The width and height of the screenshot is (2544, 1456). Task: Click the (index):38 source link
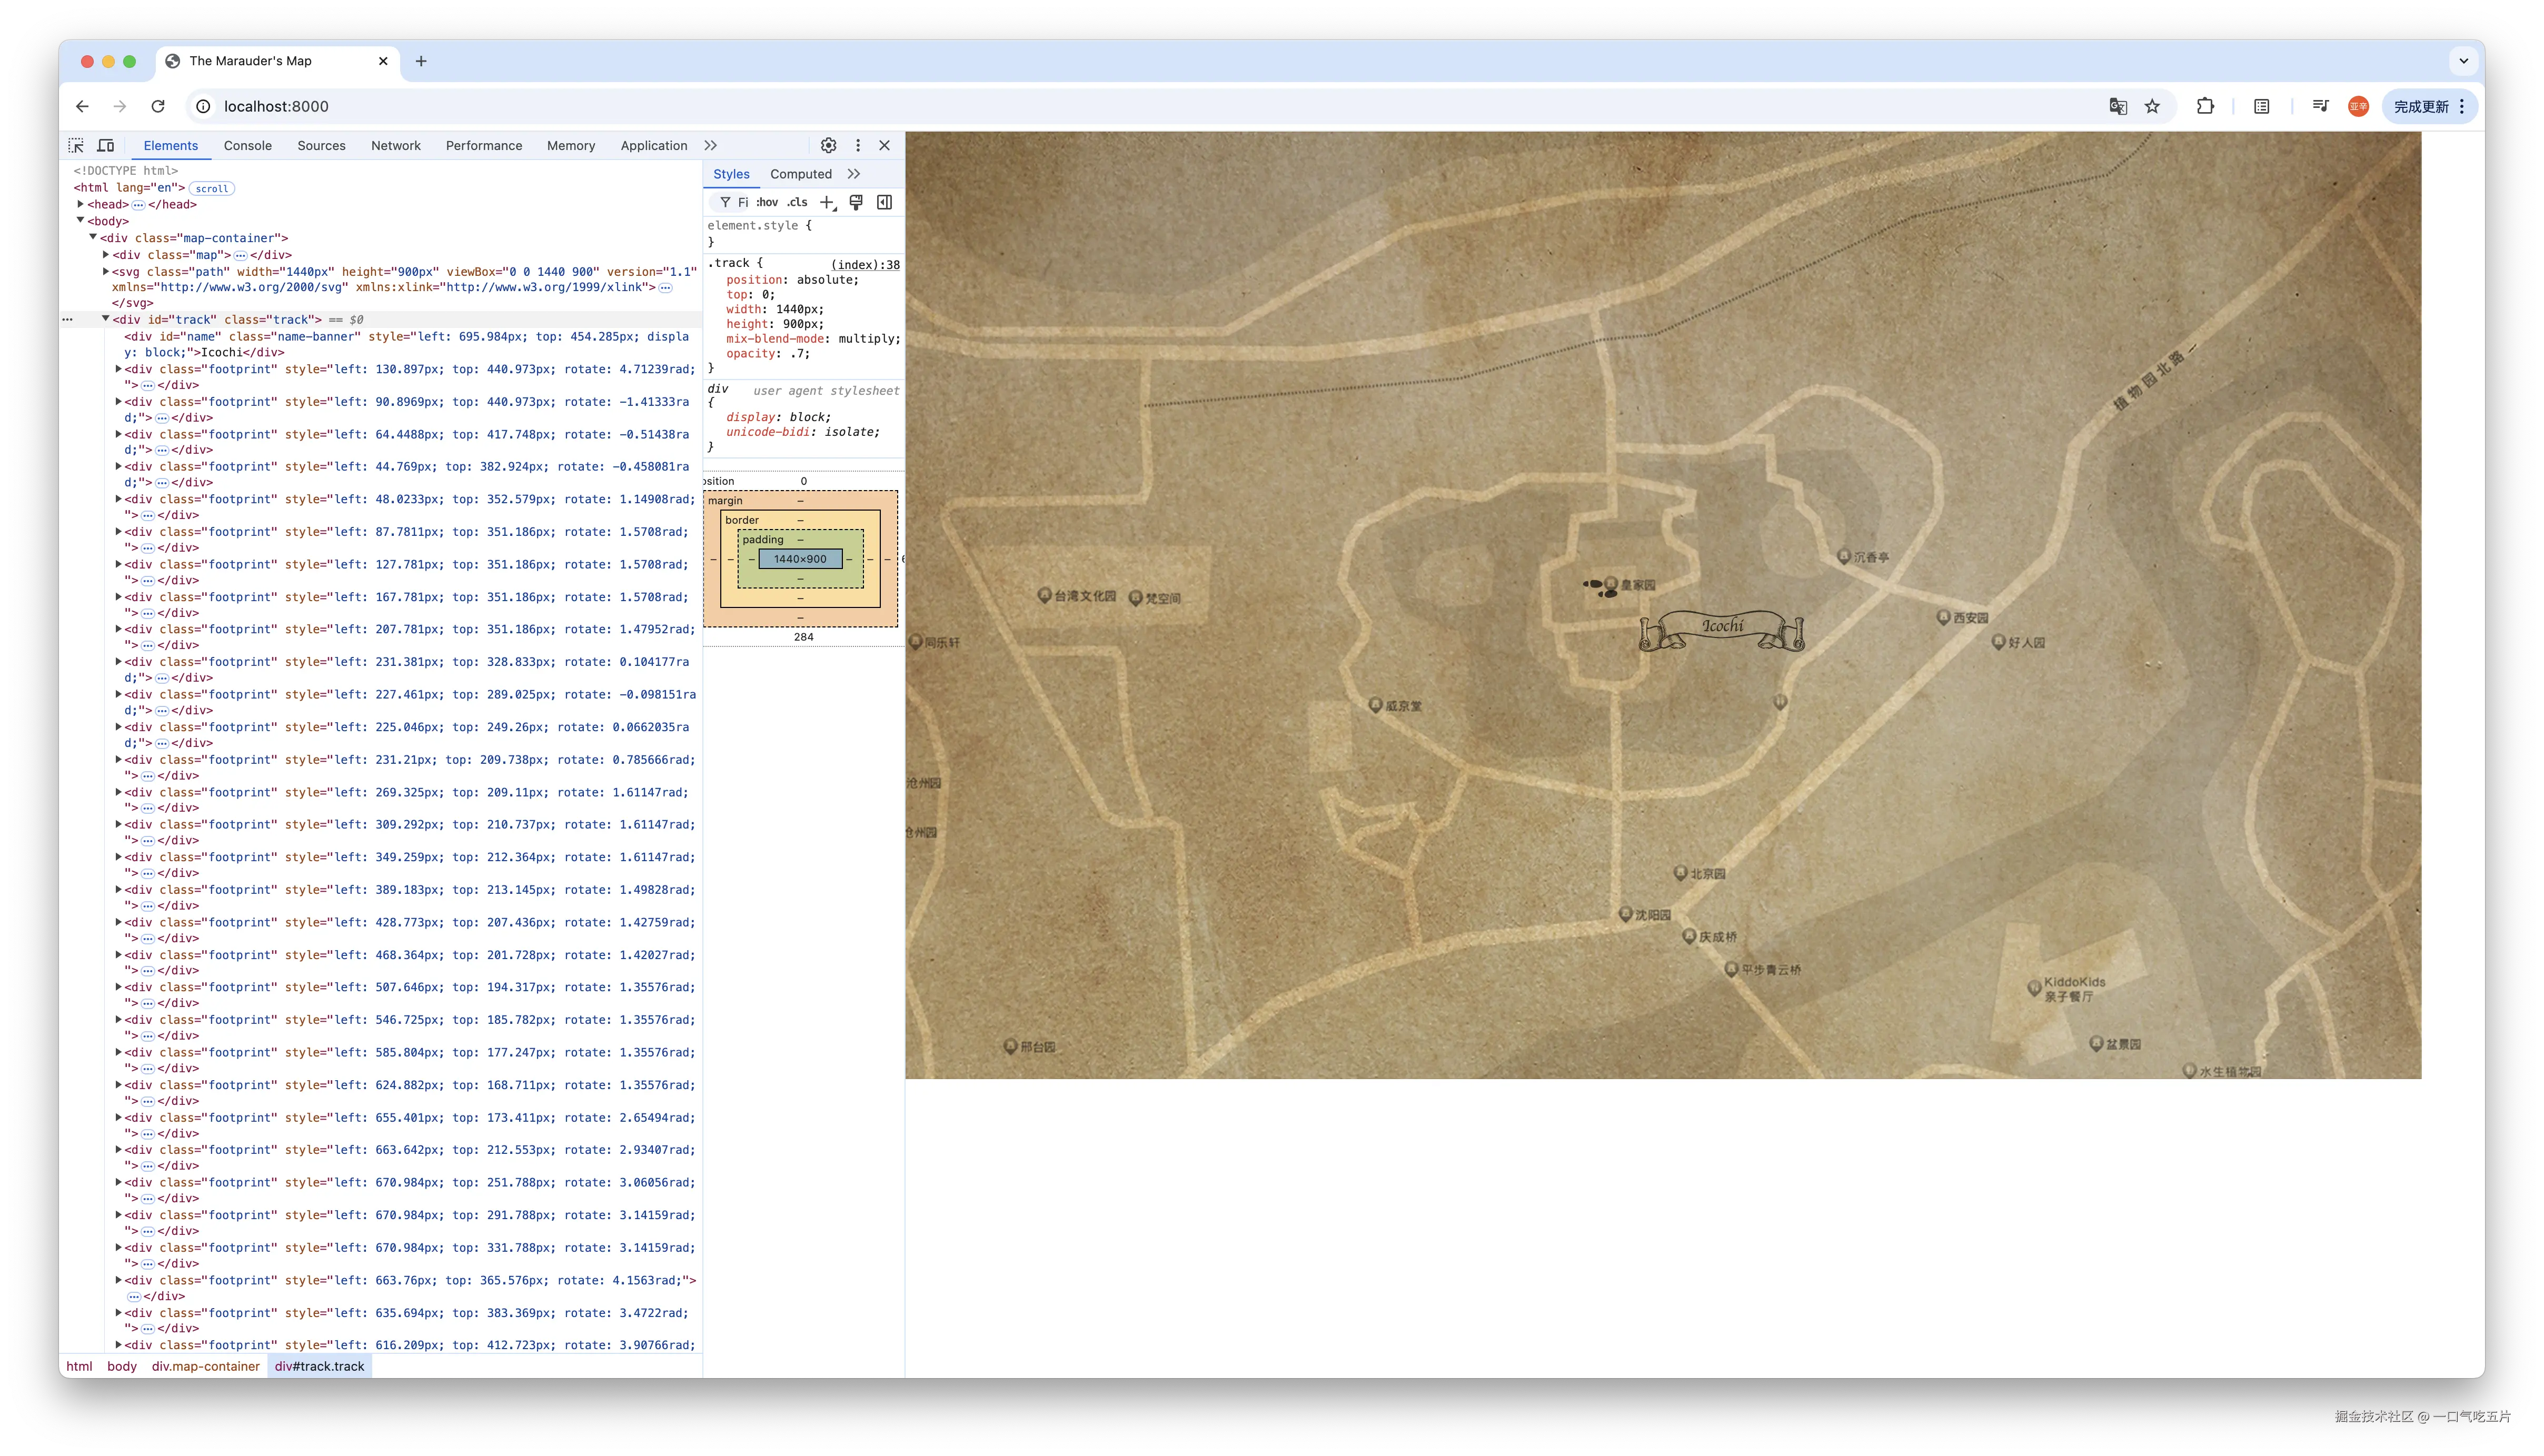coord(865,264)
